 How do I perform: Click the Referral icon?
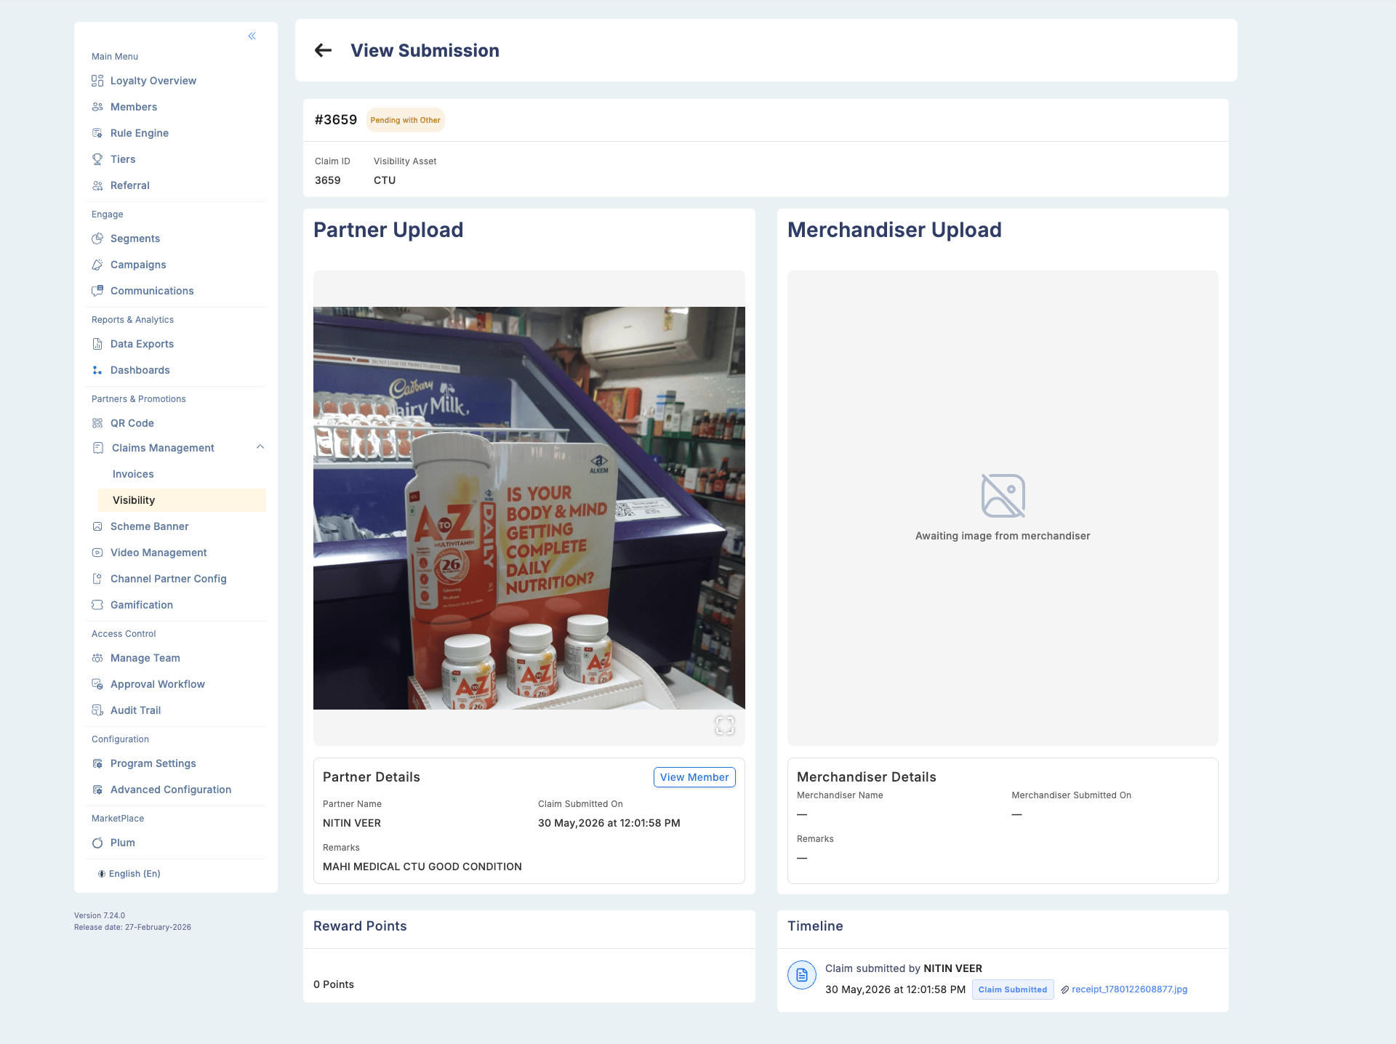click(x=97, y=185)
